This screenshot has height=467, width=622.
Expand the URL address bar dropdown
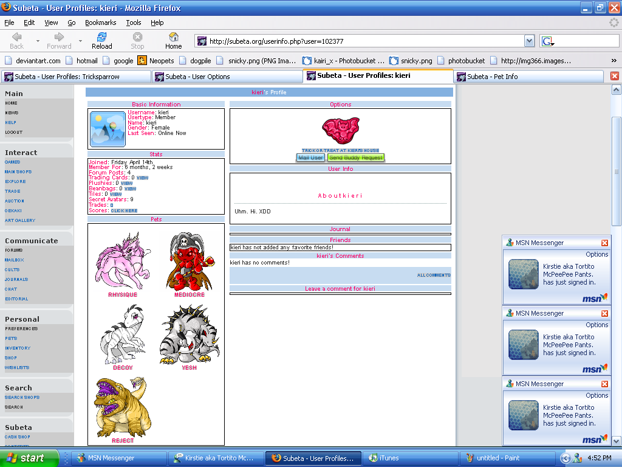pos(529,41)
